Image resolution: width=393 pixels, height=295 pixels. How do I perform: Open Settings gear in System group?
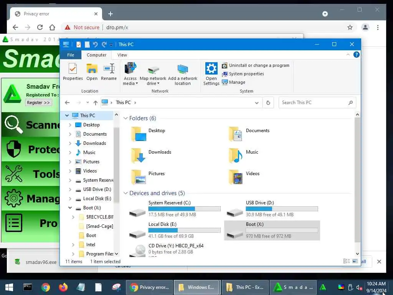coord(211,74)
